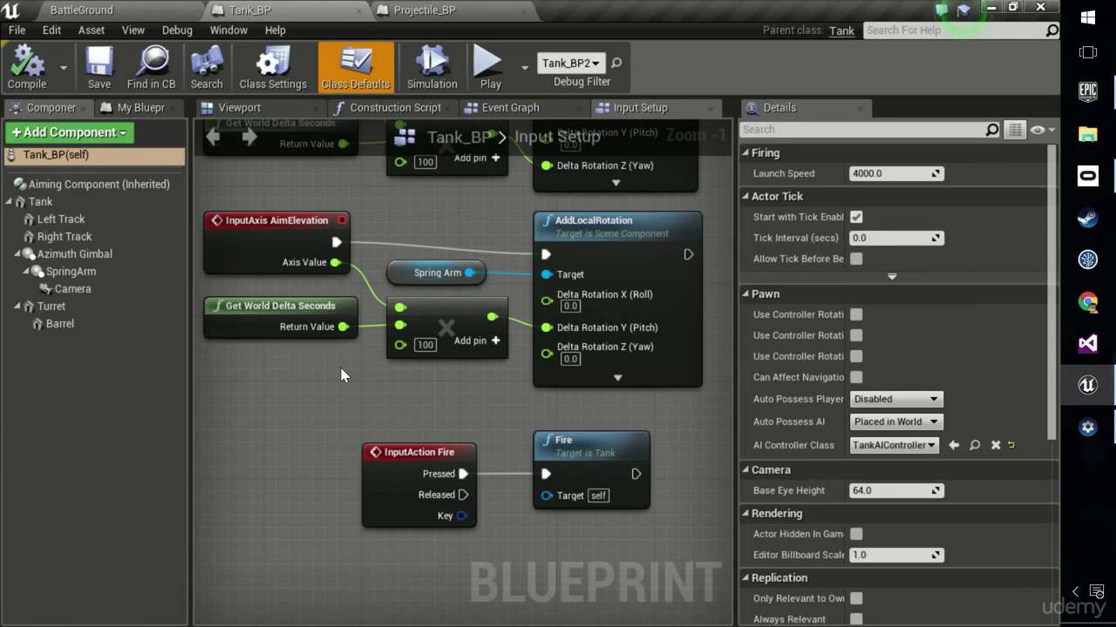Screen dimensions: 1116x627
Task: Click the Launch Speed value field
Action: [x=896, y=173]
